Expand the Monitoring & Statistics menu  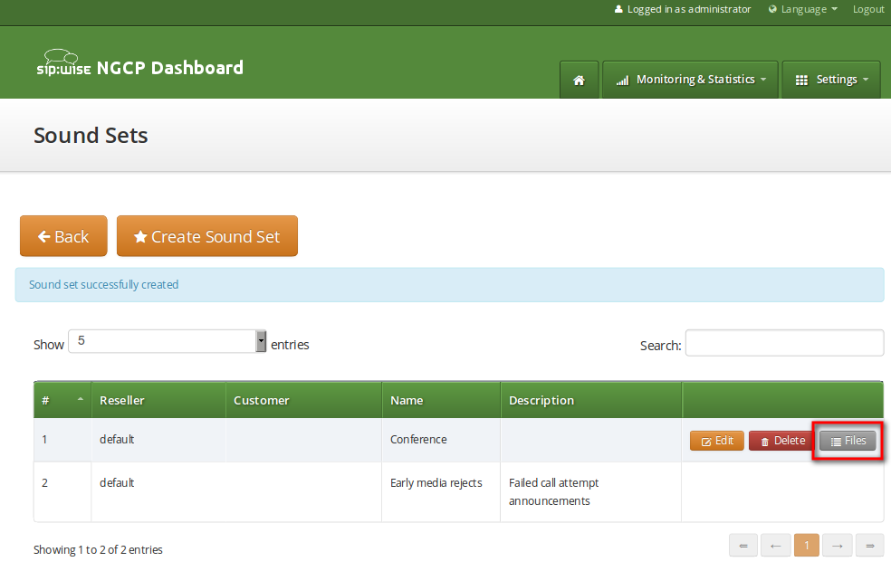691,80
